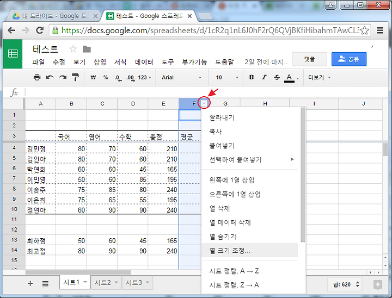Click the 댓글 comments button

coord(309,59)
